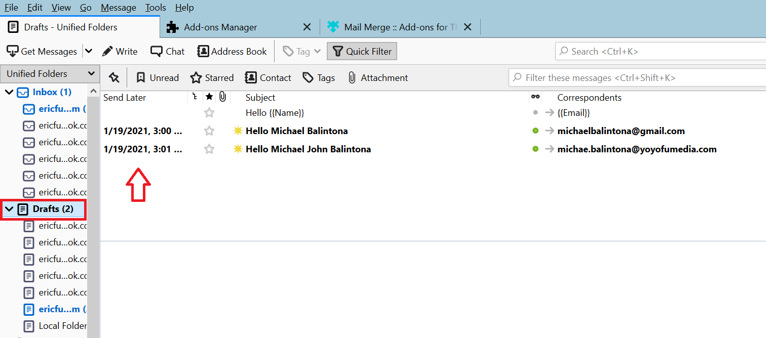The image size is (766, 338).
Task: Disable the Quick Filter bar
Action: point(361,51)
